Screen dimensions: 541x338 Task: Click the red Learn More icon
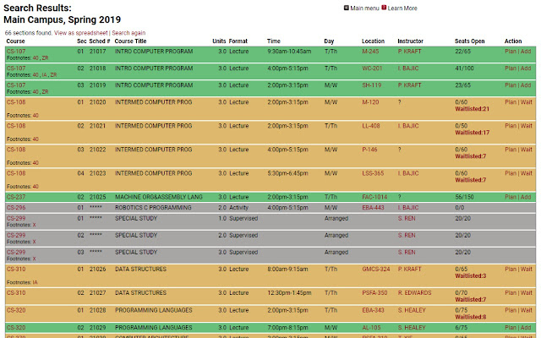coord(384,8)
